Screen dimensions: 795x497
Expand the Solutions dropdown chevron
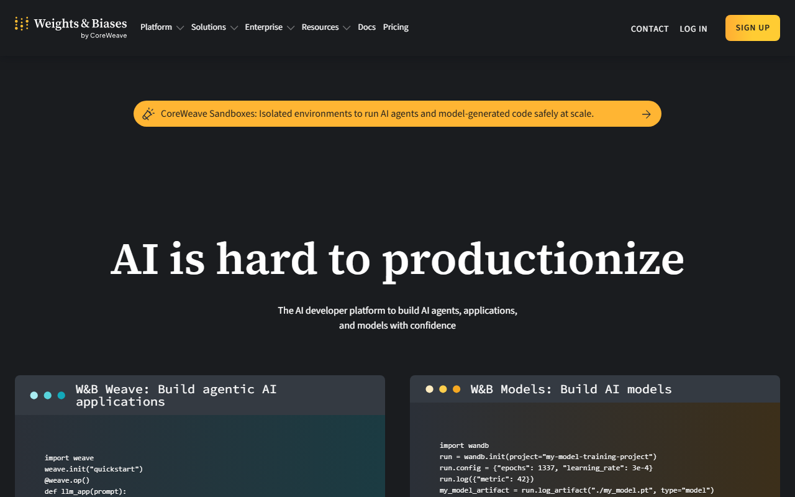click(234, 28)
